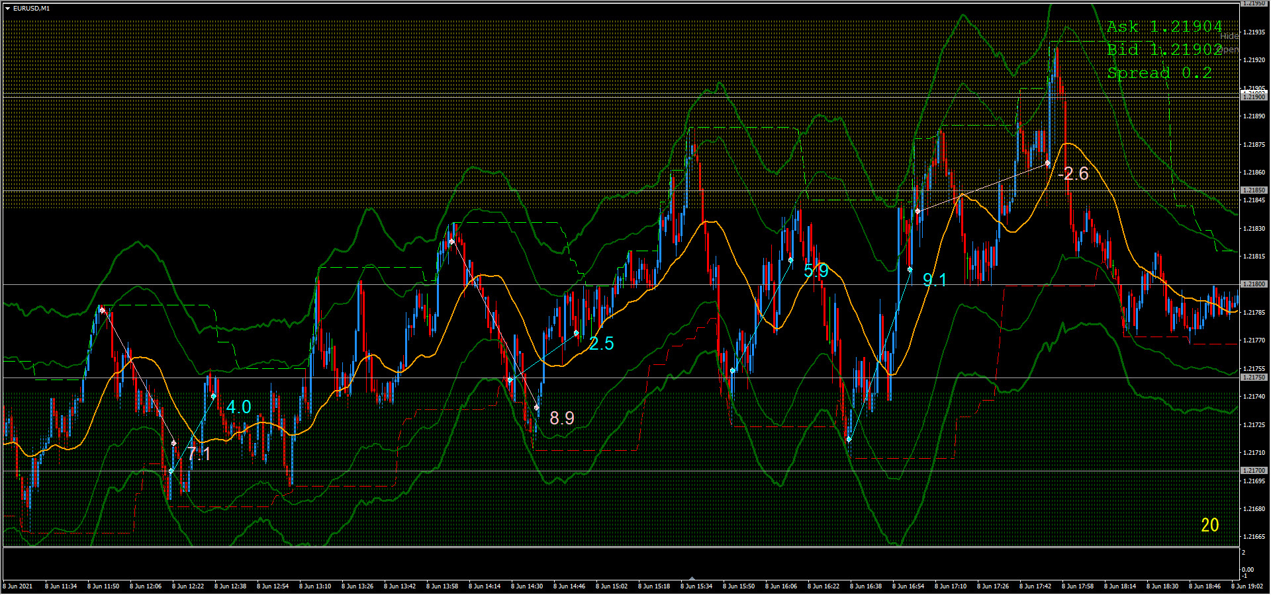The image size is (1271, 595).
Task: Click the yellow 20 counter label
Action: click(1210, 525)
